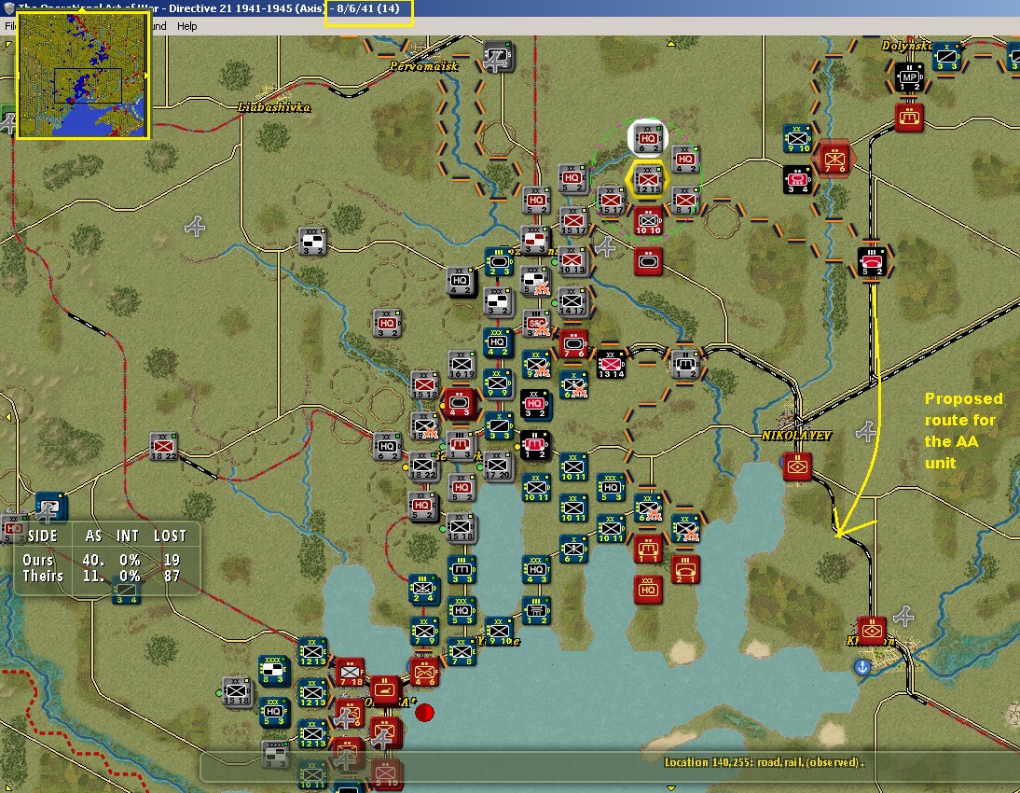Screen dimensions: 1020x793
Task: Select the grey 17-20 infantry division
Action: (498, 466)
